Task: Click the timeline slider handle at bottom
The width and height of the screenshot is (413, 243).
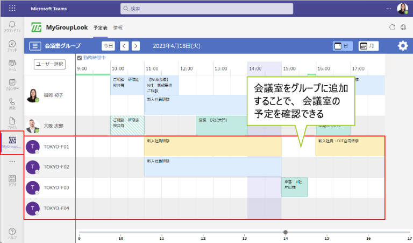Action: (x=285, y=232)
